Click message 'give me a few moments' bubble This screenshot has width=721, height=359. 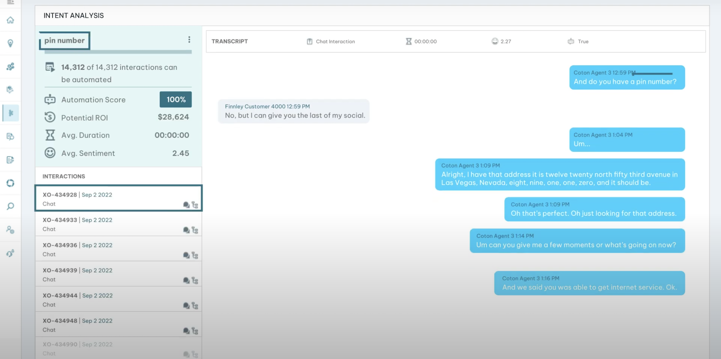(578, 241)
